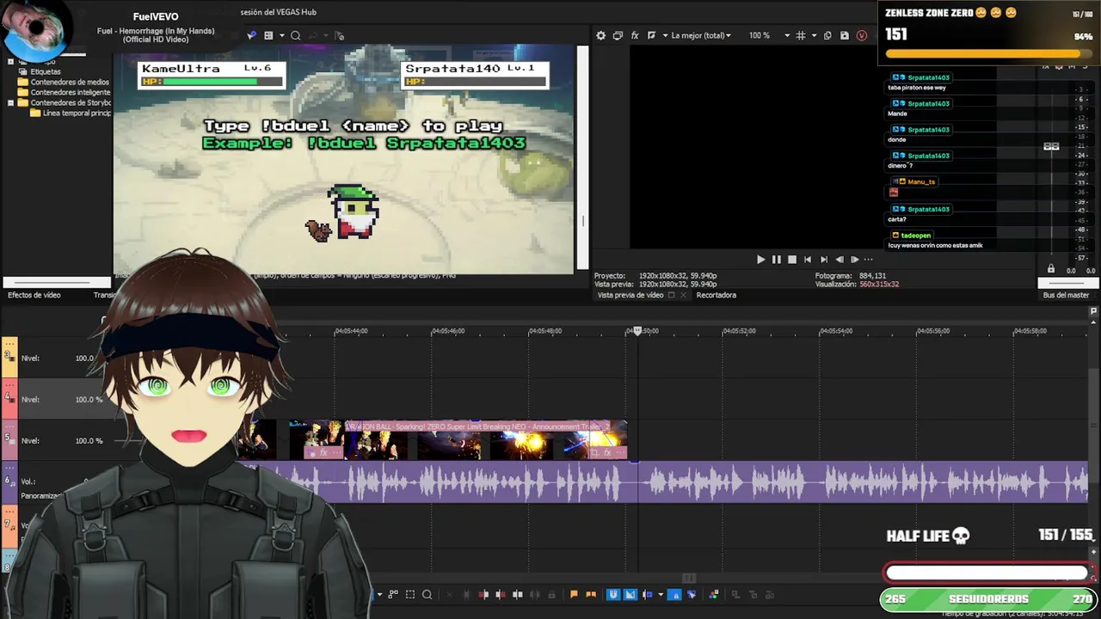Stop the video preview playback
The width and height of the screenshot is (1101, 619).
[792, 259]
